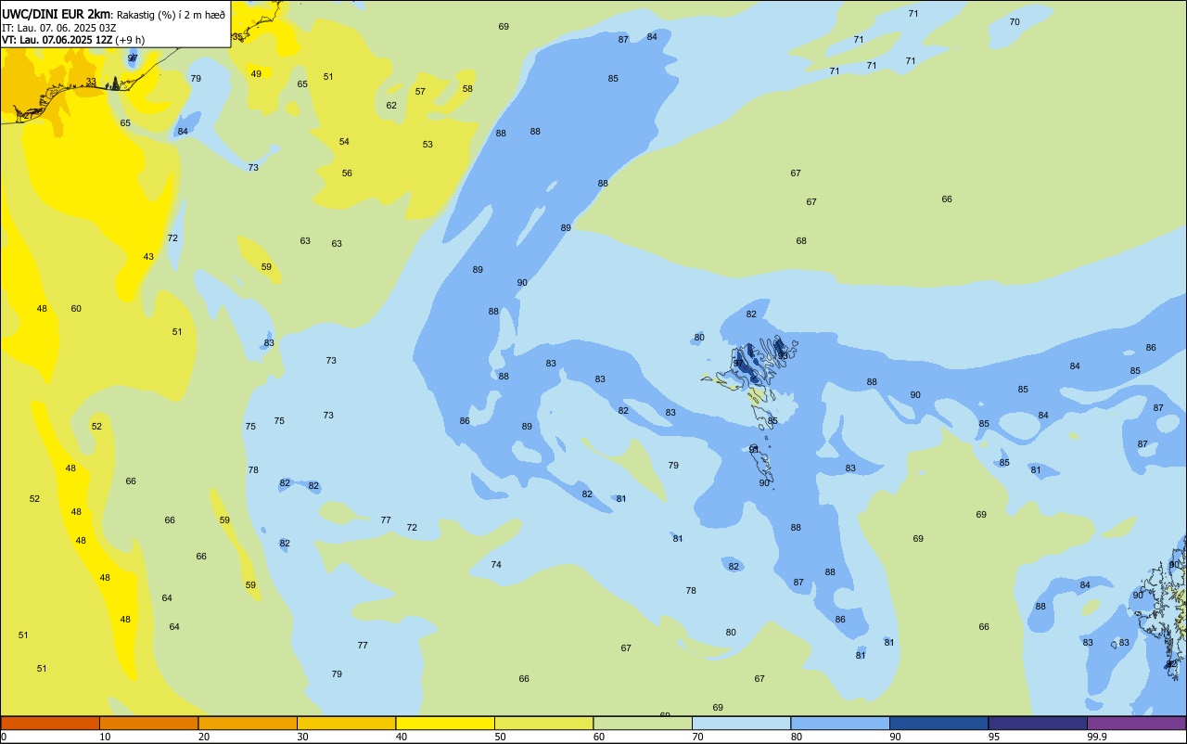Image resolution: width=1187 pixels, height=744 pixels.
Task: Click the legend tick label '40'
Action: tap(402, 737)
